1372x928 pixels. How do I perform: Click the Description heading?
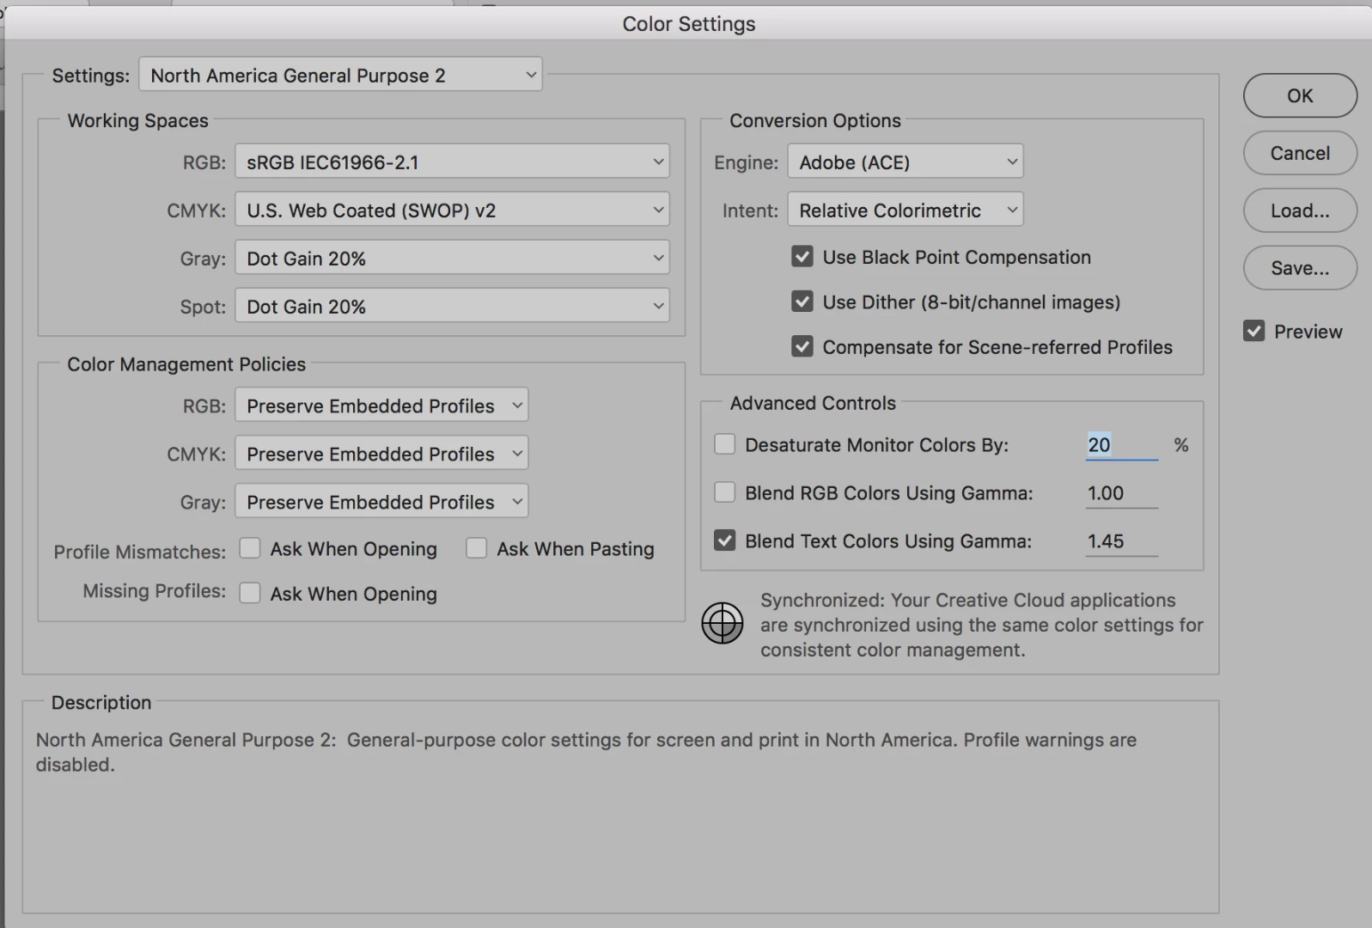point(101,702)
